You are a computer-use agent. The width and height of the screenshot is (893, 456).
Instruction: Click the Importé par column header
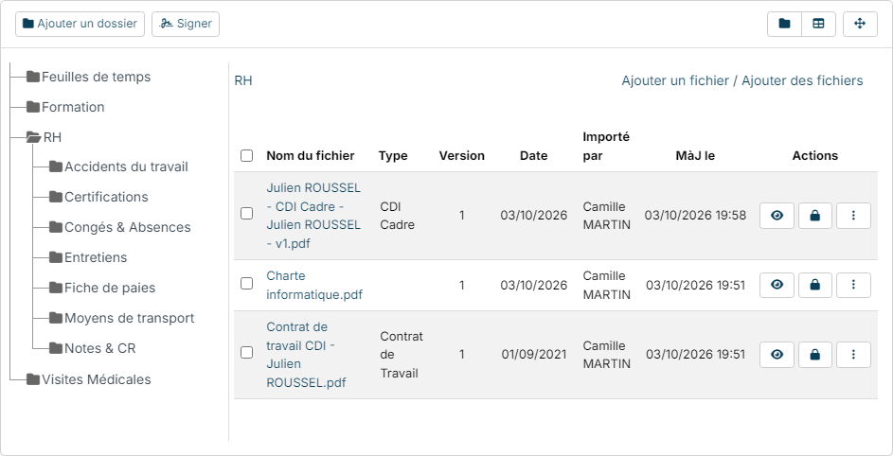coord(606,147)
